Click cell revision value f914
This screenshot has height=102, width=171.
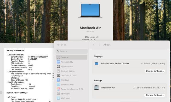tap(30, 69)
